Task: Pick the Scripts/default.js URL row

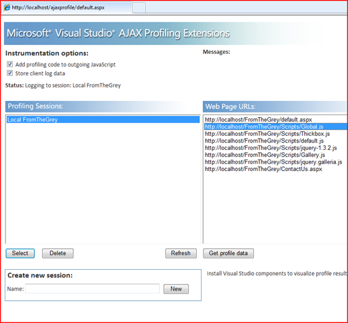Action: (x=275, y=141)
